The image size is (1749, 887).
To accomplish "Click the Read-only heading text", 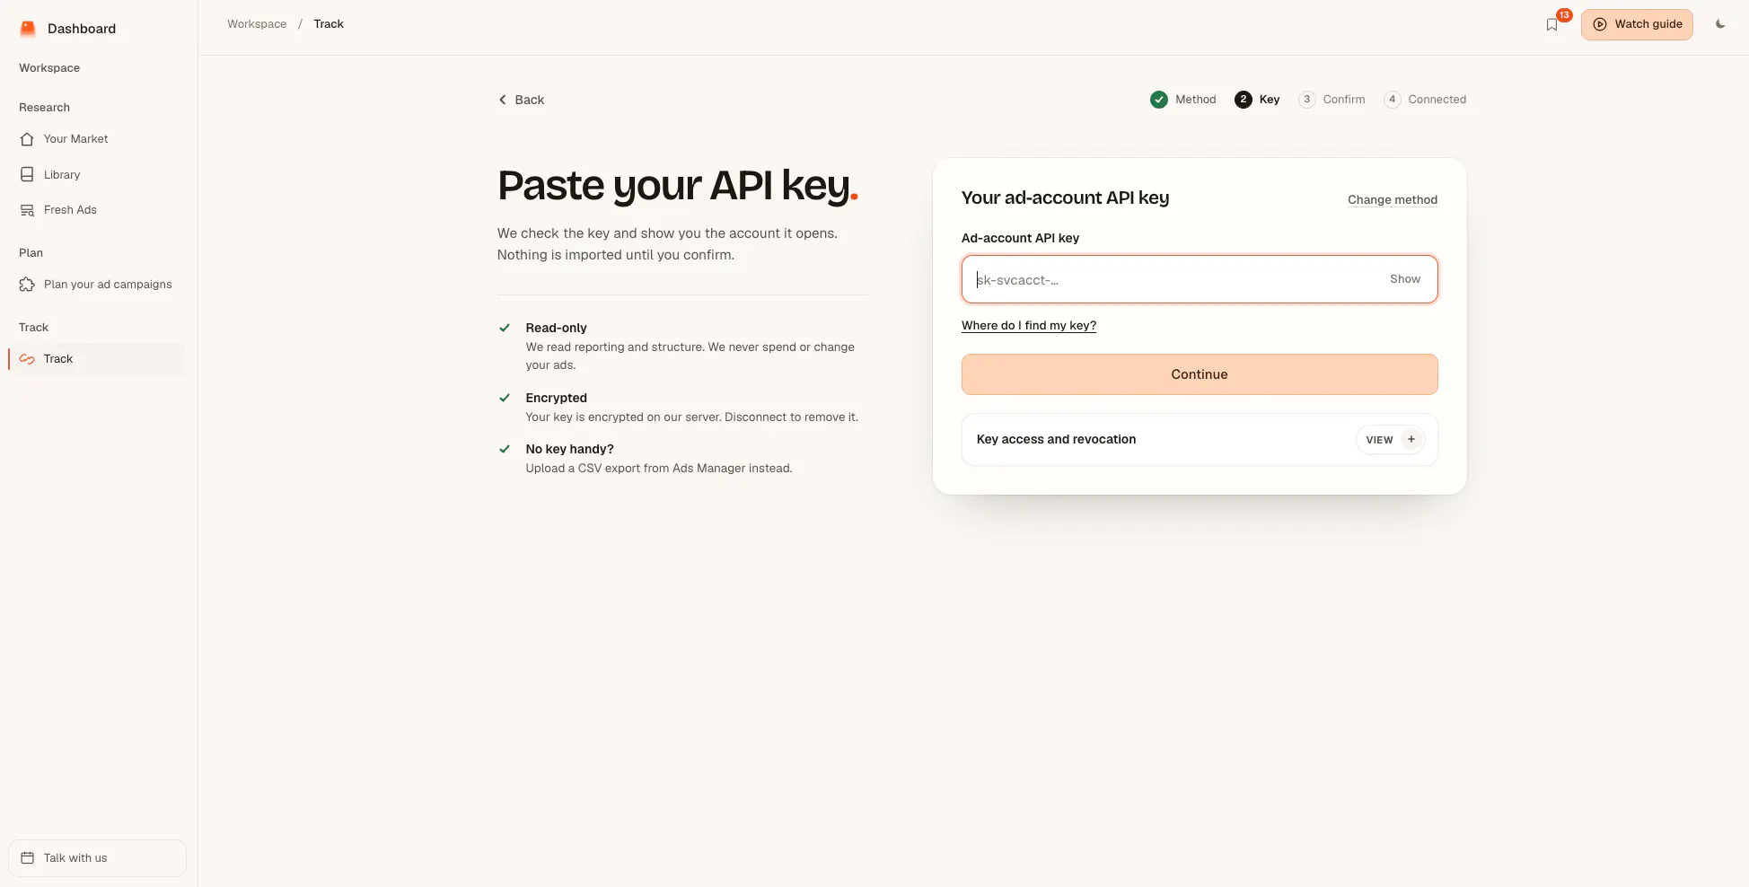I will point(557,329).
